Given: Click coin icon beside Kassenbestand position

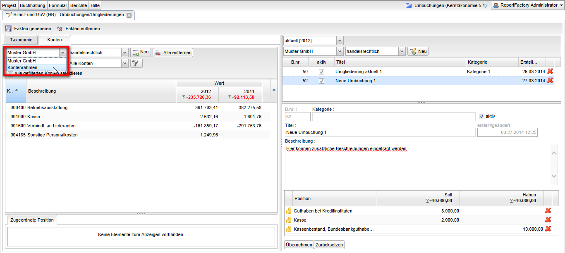Looking at the screenshot, I should (x=289, y=229).
